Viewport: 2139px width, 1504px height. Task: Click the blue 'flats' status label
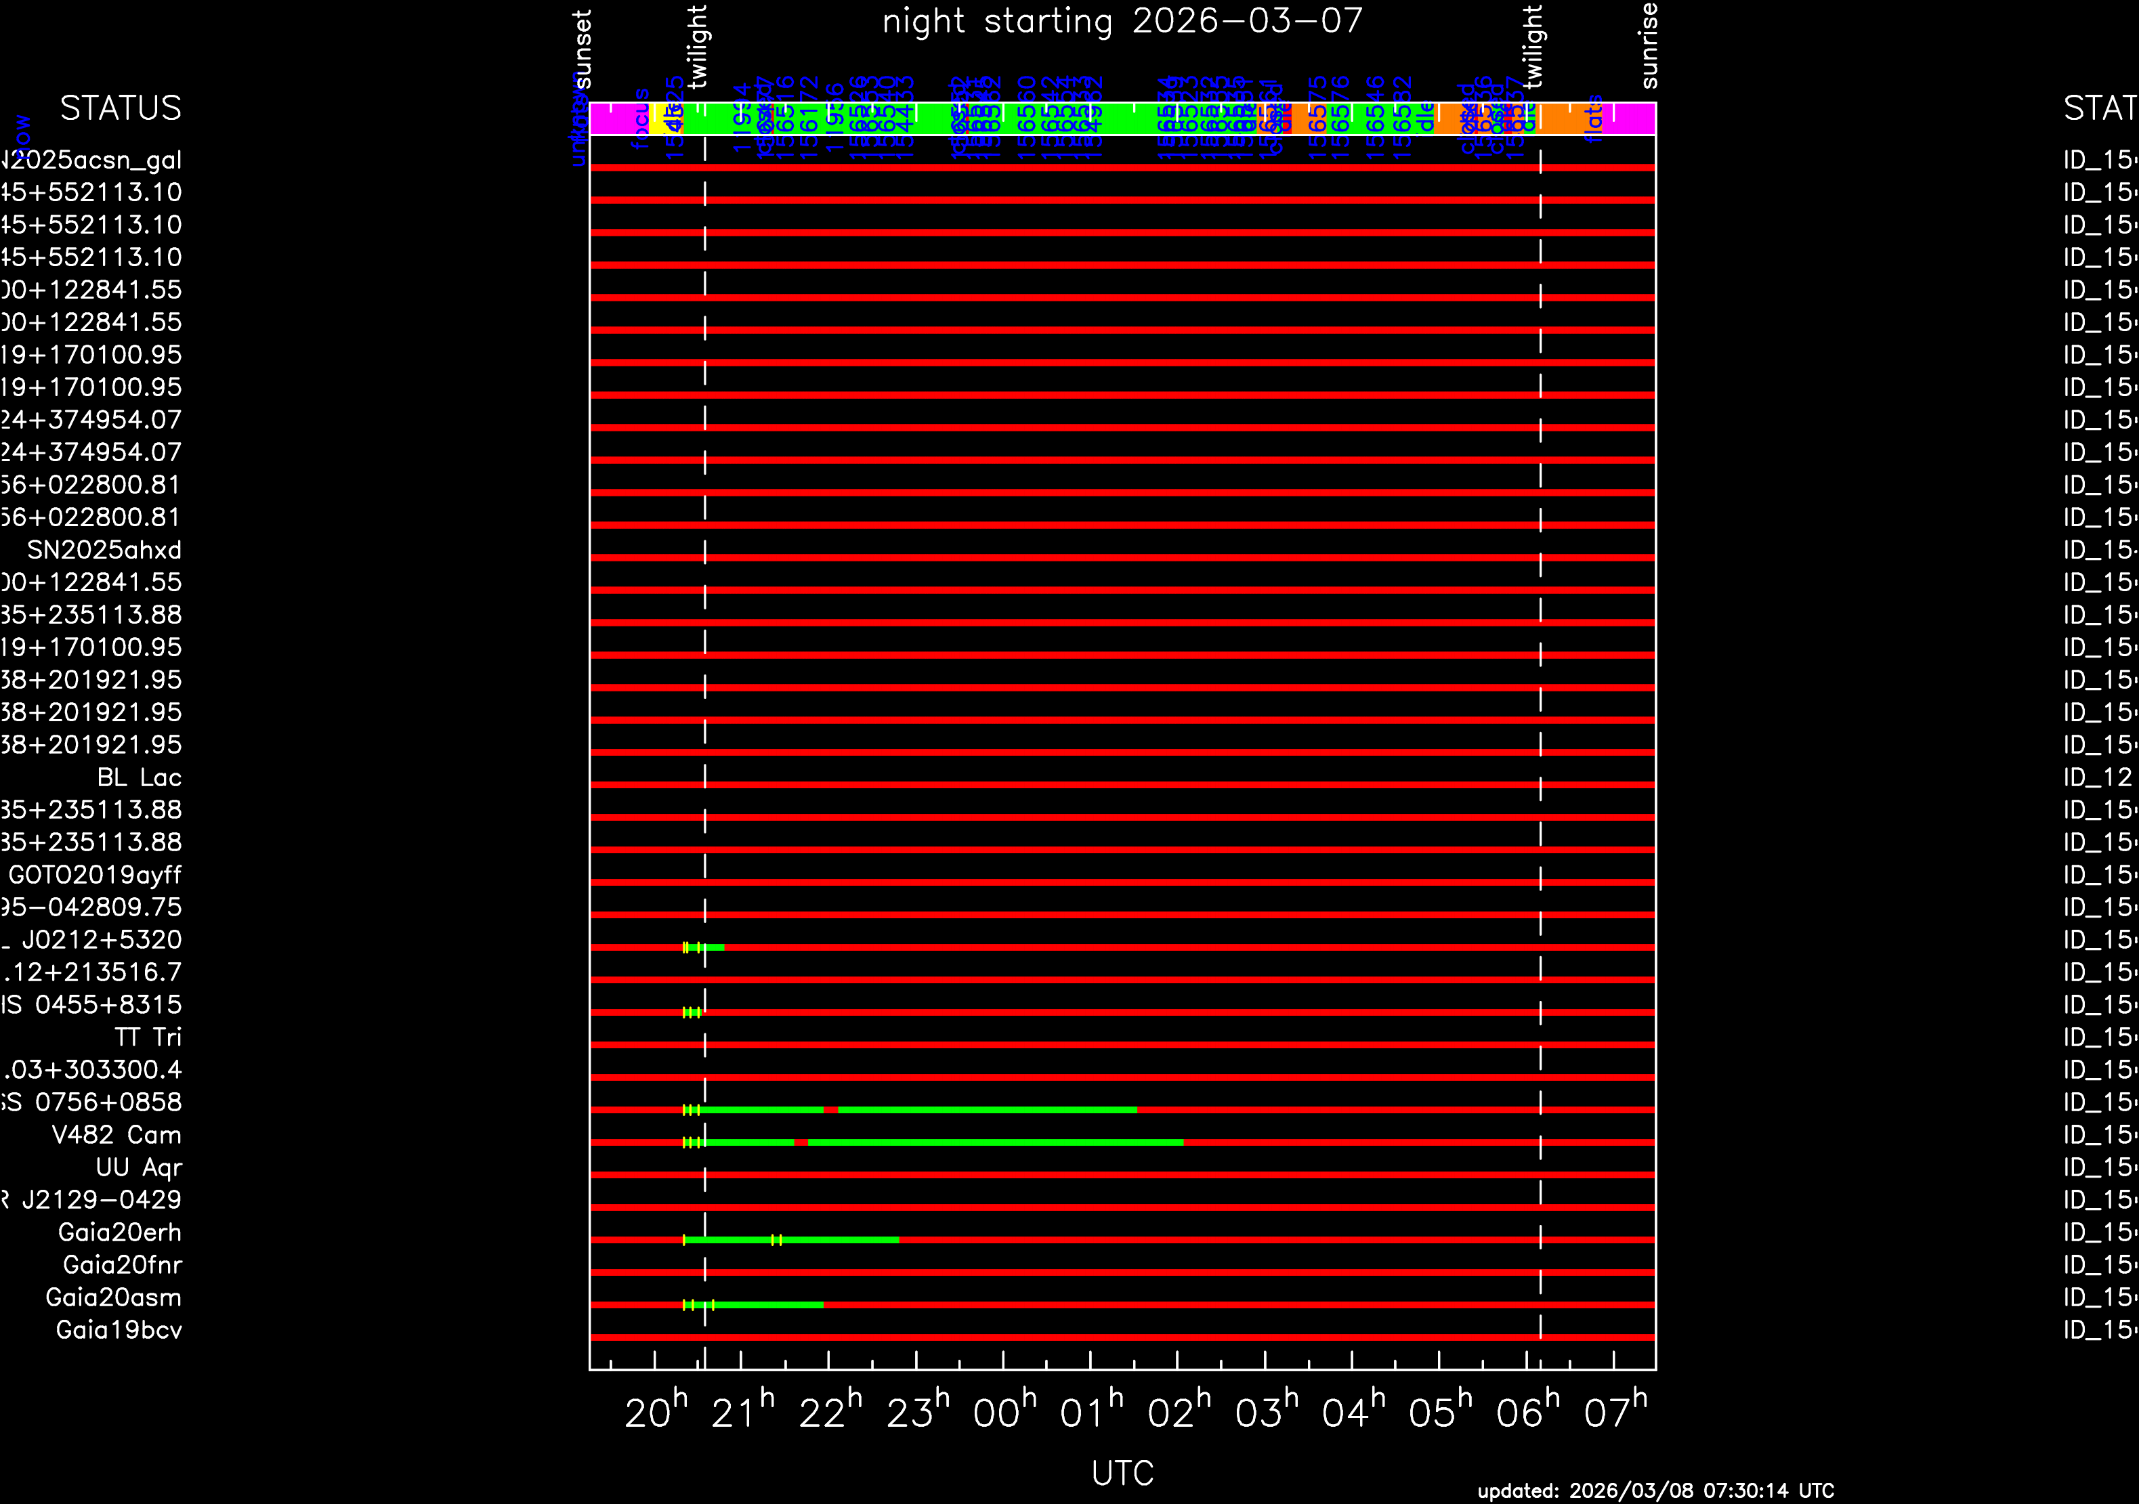point(1594,119)
